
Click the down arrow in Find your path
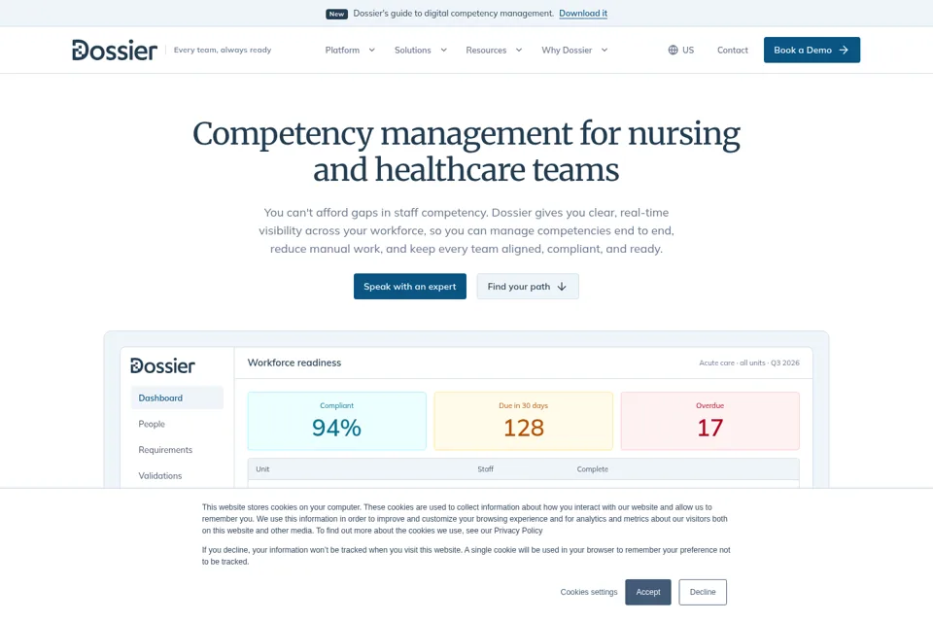[562, 287]
